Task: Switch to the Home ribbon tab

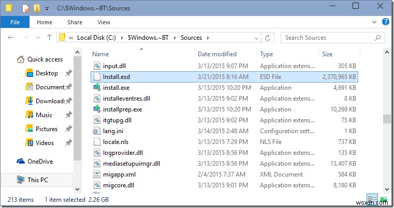Action: point(45,22)
